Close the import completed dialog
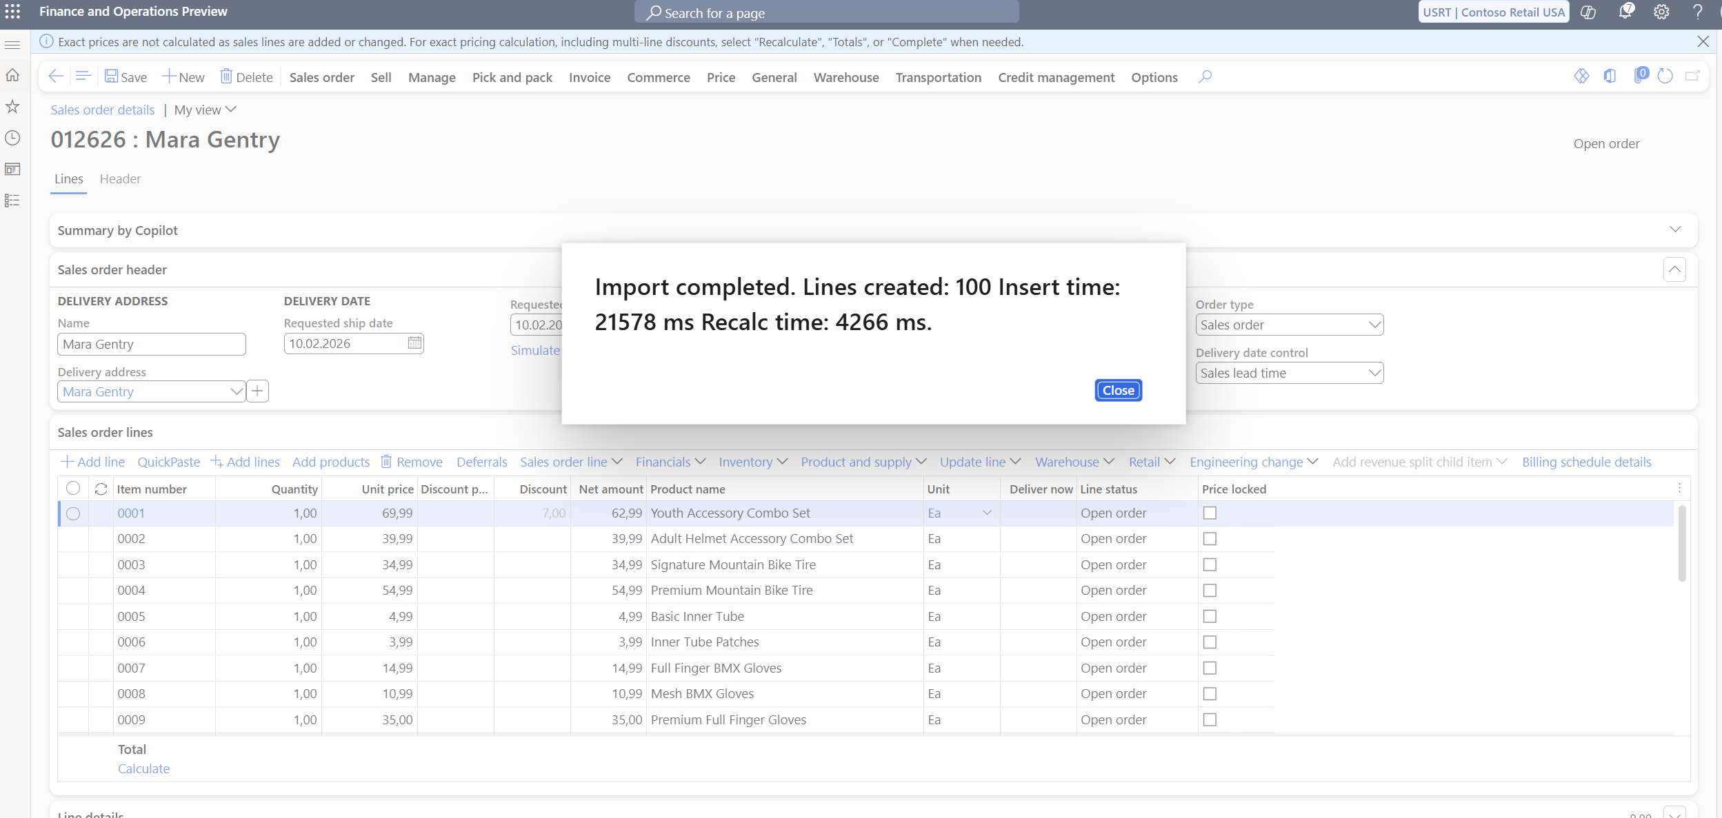This screenshot has height=818, width=1722. click(1118, 390)
